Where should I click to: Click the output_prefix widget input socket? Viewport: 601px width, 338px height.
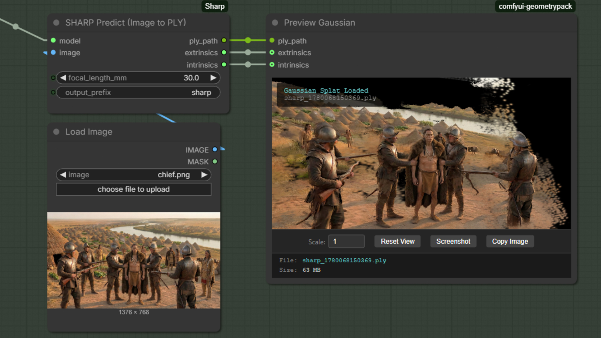53,92
